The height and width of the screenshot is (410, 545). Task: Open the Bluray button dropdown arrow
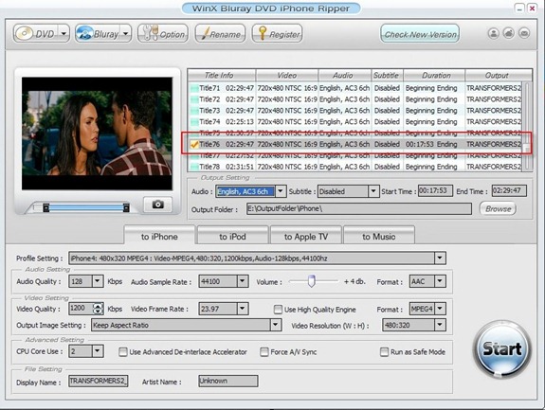tap(126, 34)
